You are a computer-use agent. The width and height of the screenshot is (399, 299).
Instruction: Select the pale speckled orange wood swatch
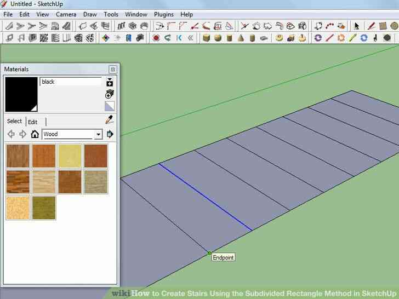[x=18, y=208]
